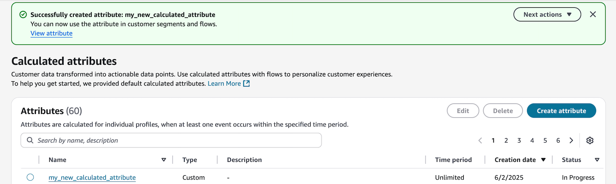Dismiss the success notification banner
The height and width of the screenshot is (184, 616).
(593, 14)
